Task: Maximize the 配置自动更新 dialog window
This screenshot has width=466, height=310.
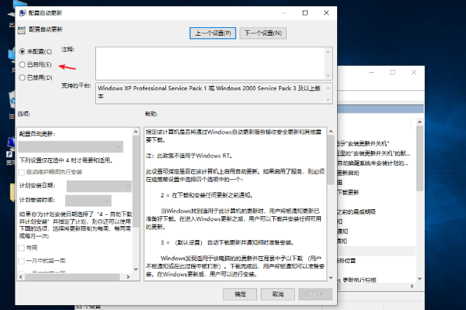Action: (x=305, y=13)
